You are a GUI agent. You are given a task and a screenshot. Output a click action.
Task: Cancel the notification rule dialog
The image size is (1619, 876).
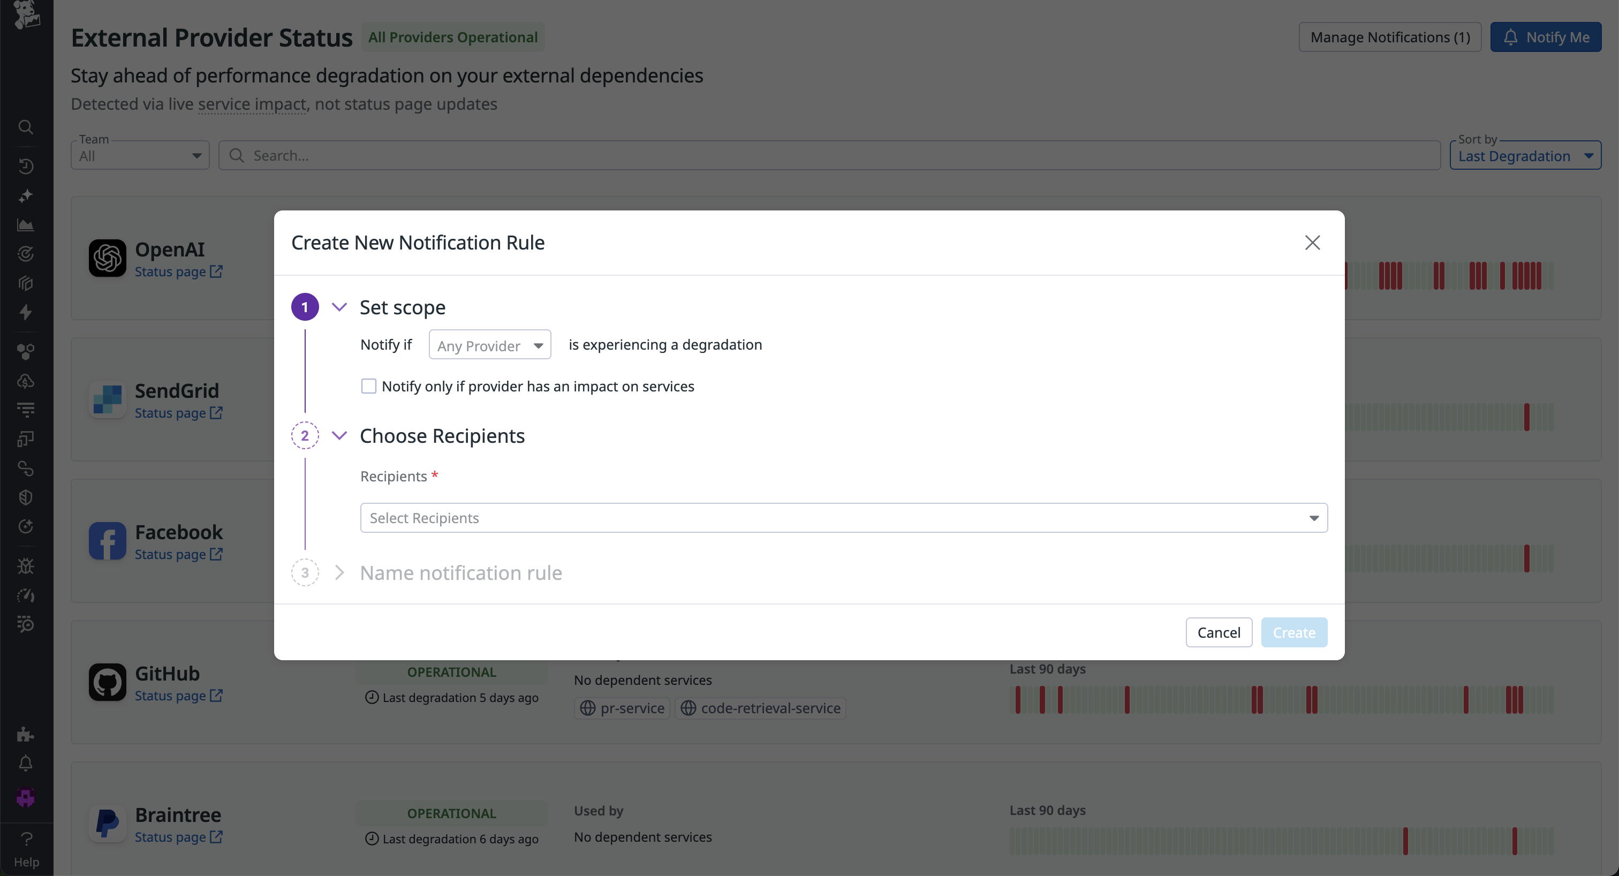coord(1218,632)
